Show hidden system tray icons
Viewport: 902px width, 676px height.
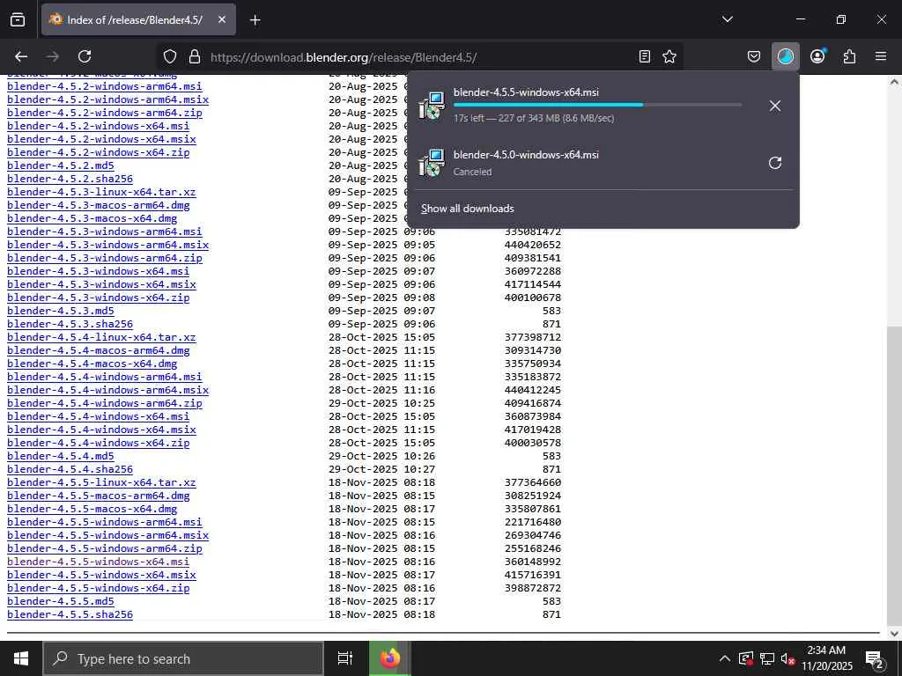pos(725,658)
